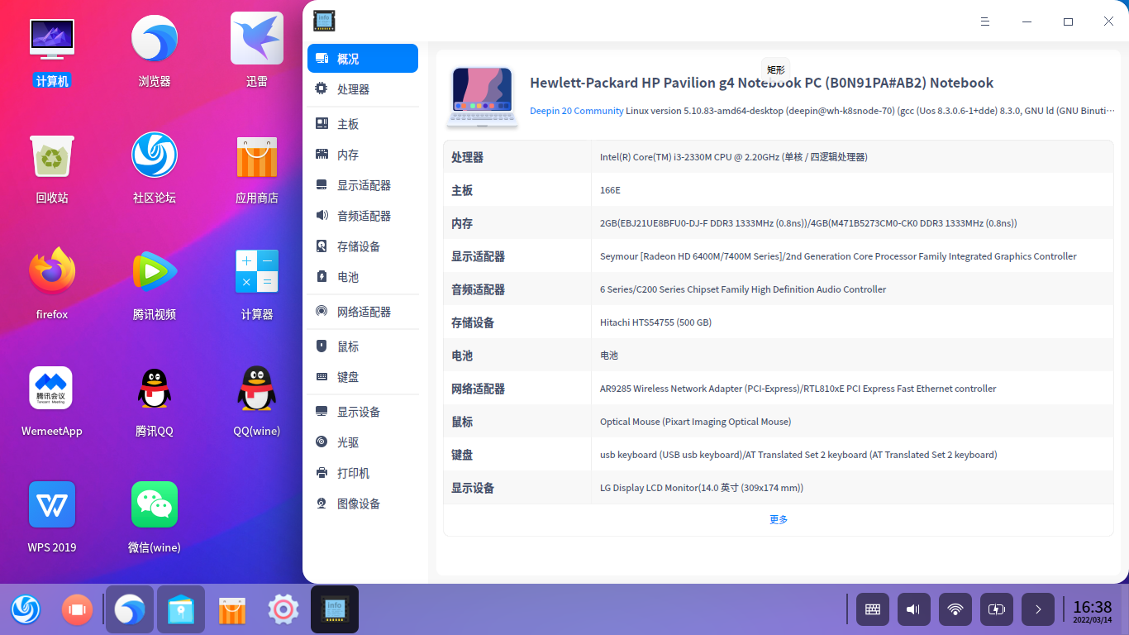Open the 打印机 printer section
The height and width of the screenshot is (635, 1129).
(353, 472)
